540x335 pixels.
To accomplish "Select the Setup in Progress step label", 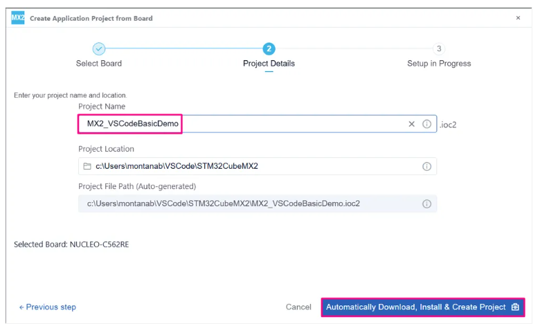I will click(439, 64).
